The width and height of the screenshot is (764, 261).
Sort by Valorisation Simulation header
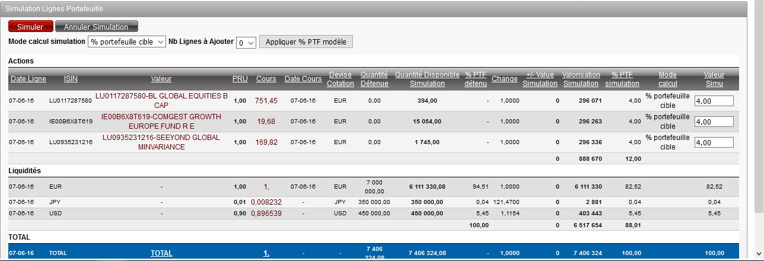(581, 79)
